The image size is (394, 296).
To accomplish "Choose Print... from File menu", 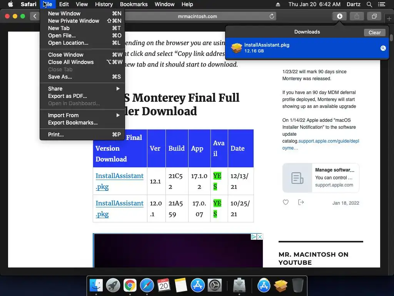I will click(x=82, y=135).
